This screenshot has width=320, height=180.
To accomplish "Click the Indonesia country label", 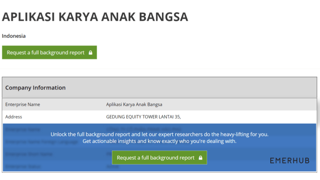I will [14, 36].
